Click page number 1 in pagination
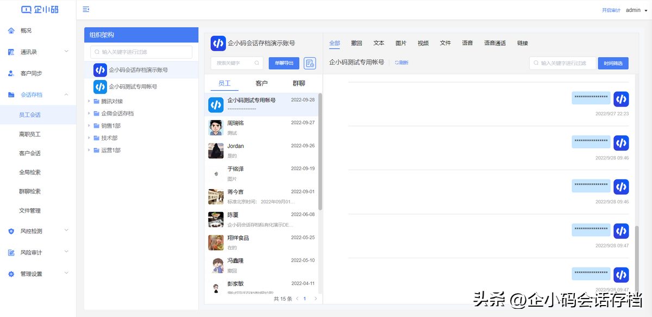Viewport: 652px width, 317px height. 305,299
